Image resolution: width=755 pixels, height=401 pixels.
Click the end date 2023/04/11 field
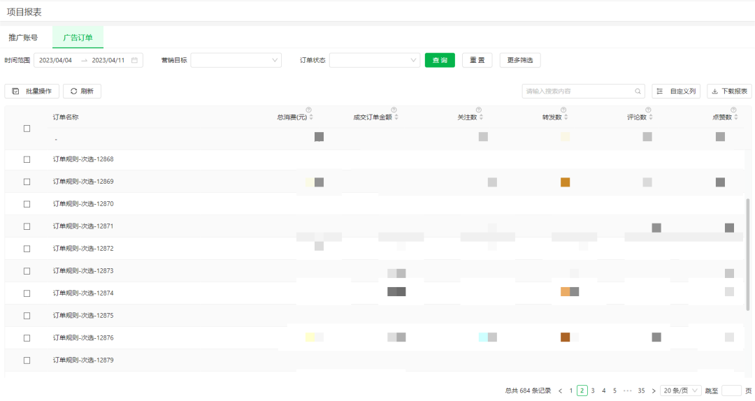[108, 60]
